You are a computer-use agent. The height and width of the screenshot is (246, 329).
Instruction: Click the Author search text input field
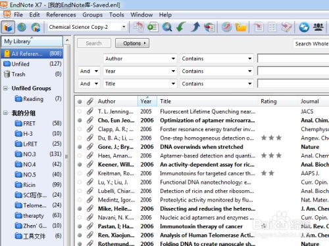point(293,58)
